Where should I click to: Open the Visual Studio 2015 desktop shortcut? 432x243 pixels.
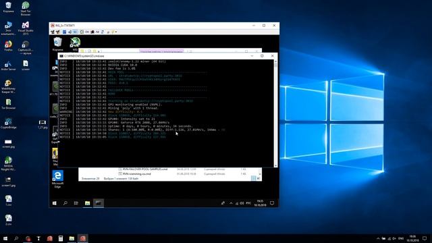coord(26,28)
